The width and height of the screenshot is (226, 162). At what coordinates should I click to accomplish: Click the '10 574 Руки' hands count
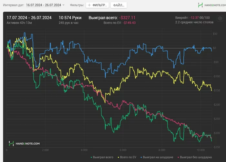click(70, 18)
